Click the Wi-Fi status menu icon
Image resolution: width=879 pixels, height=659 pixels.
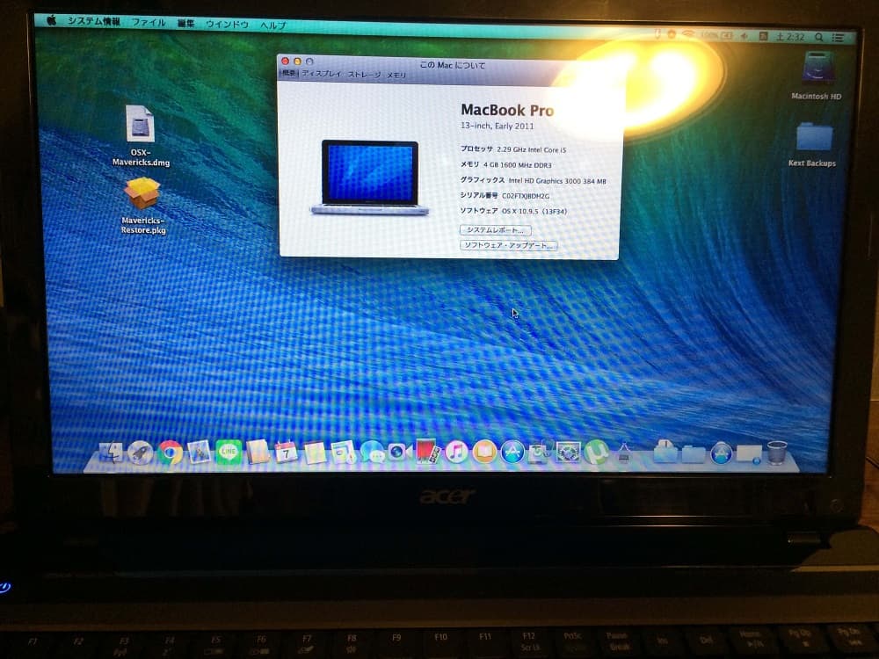pos(688,35)
